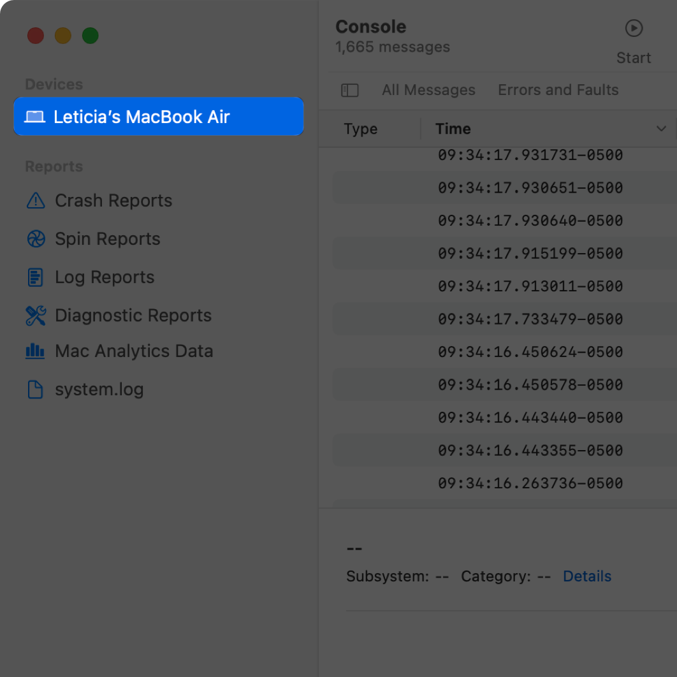Viewport: 677px width, 677px height.
Task: Click the green full-screen window button
Action: click(91, 36)
